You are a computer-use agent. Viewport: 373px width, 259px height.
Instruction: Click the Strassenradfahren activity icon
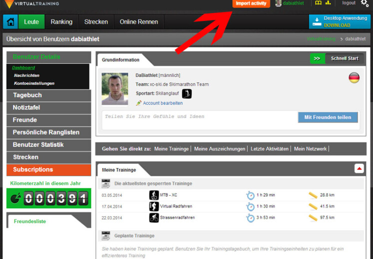point(154,218)
